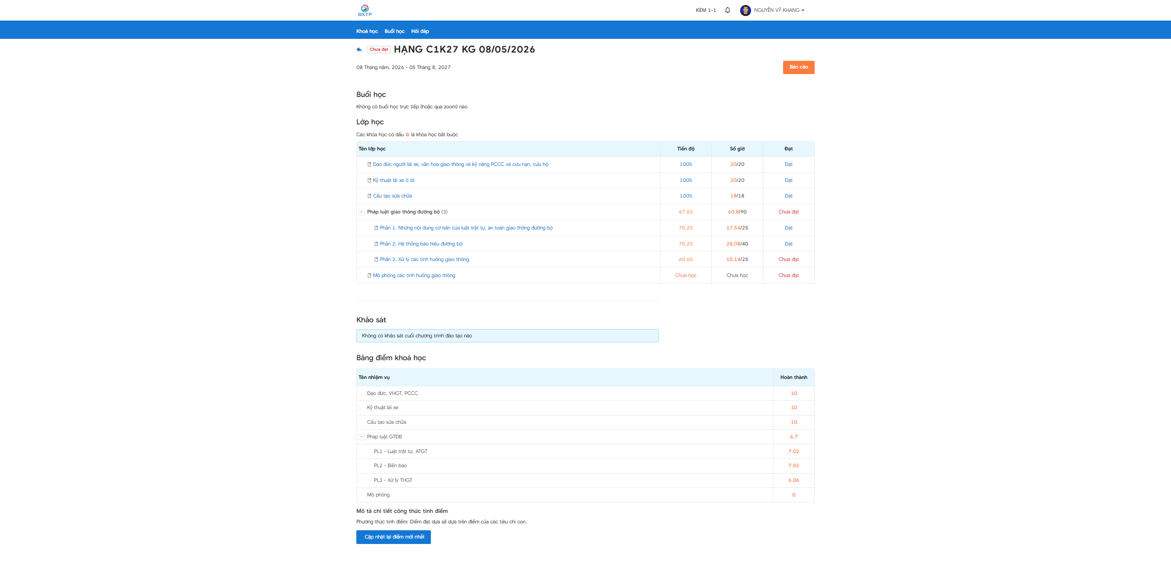Click Cập nhật lại điểm mới nhất button
Viewport: 1171px width, 581px height.
coord(393,537)
